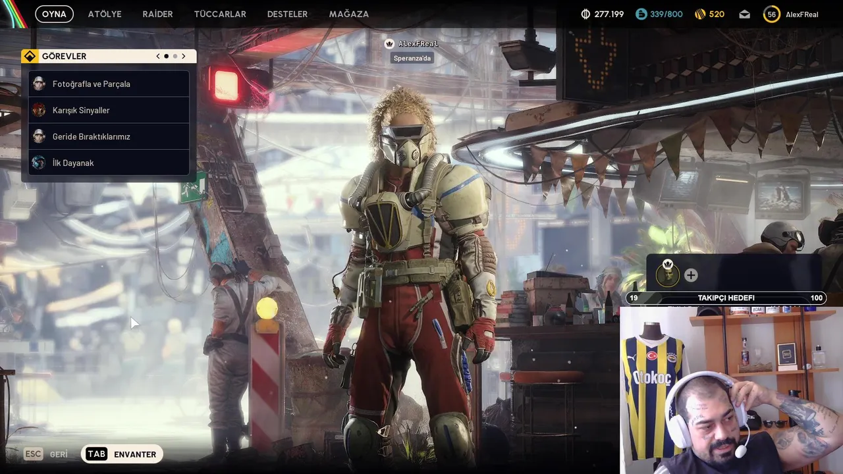Open the DESTELER tab
The height and width of the screenshot is (474, 843).
point(287,14)
